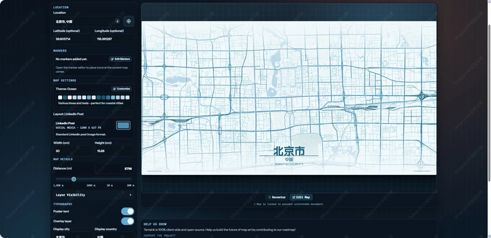
Task: Click the 'Standard LinkedIn post image format.' text
Action: tap(81, 134)
